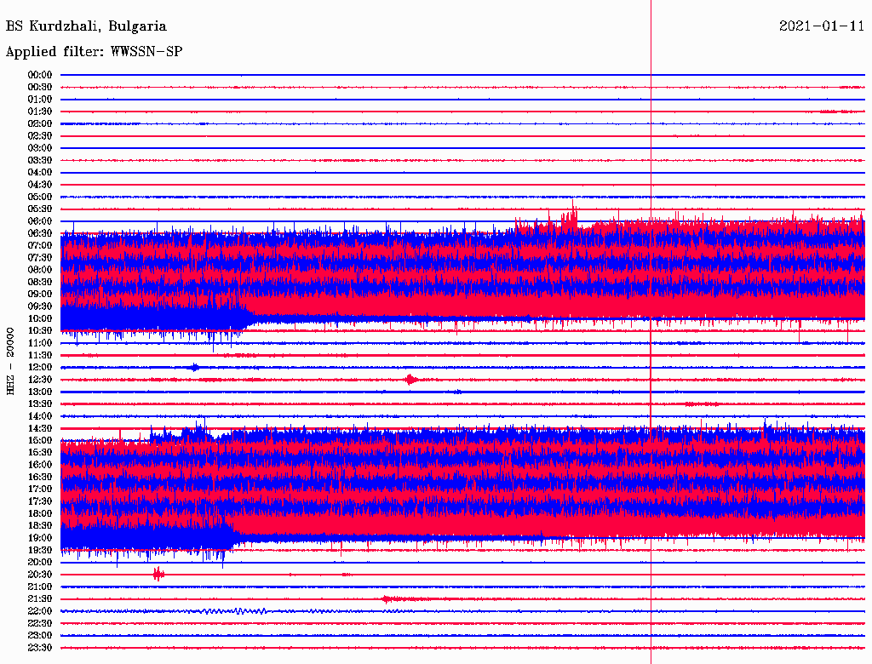Image resolution: width=872 pixels, height=664 pixels.
Task: Select the 12:30 time label
Action: click(x=40, y=380)
